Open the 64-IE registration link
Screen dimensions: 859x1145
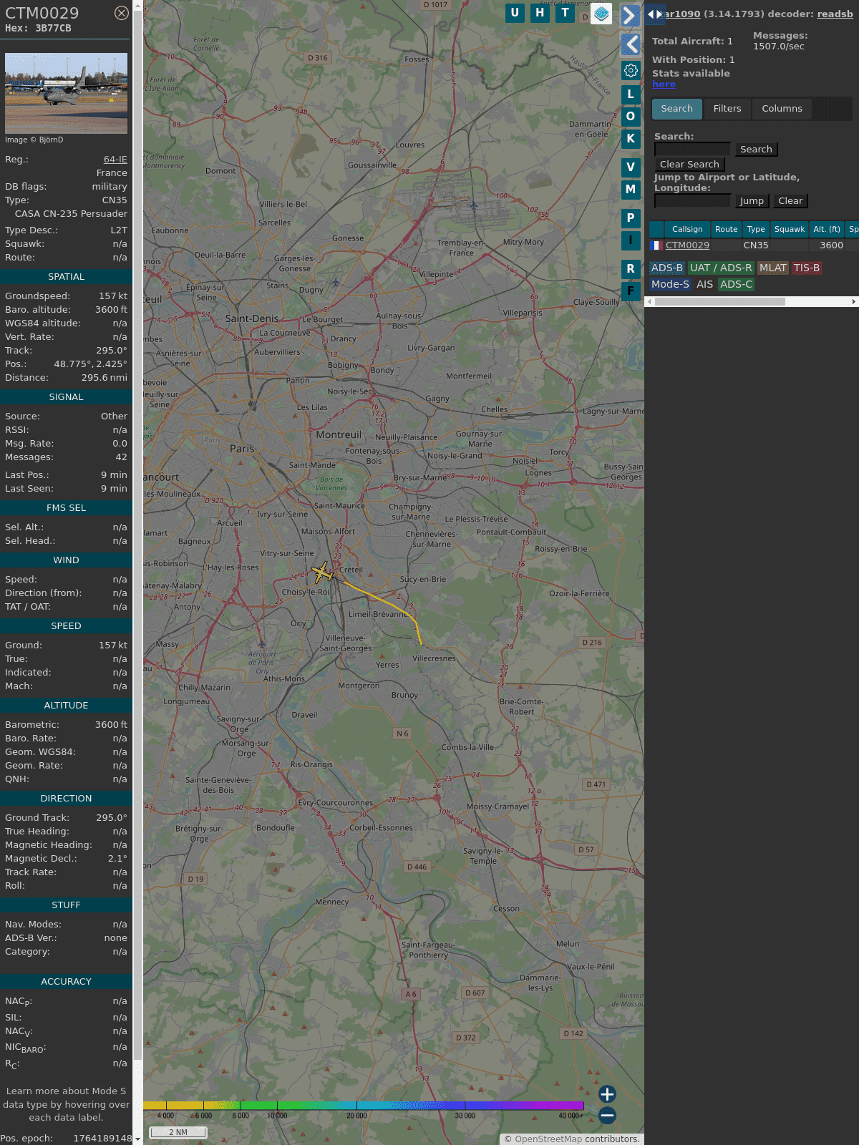tap(115, 160)
